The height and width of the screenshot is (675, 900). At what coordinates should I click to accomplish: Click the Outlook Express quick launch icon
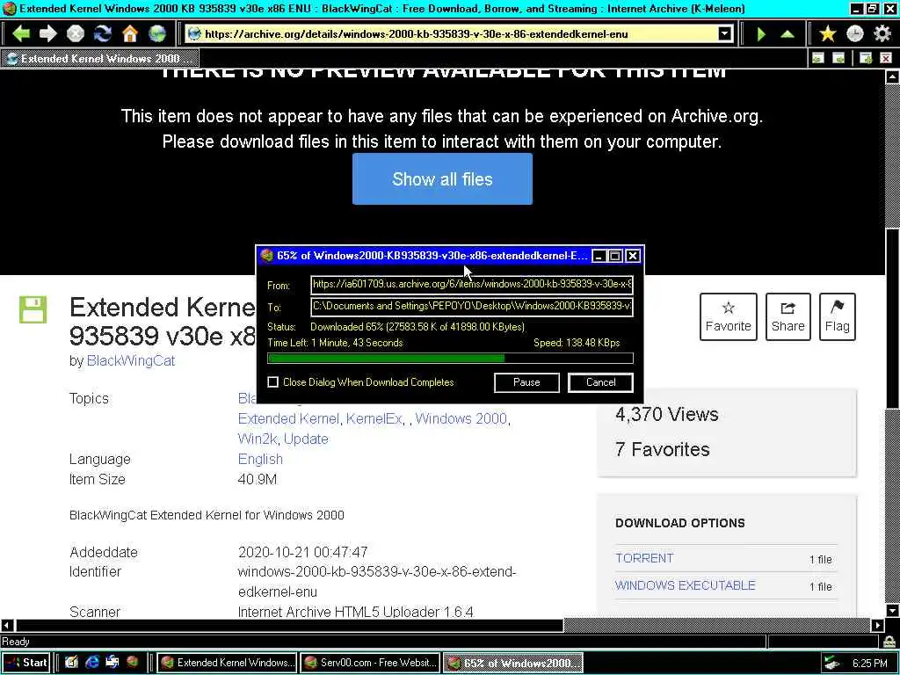click(x=112, y=663)
